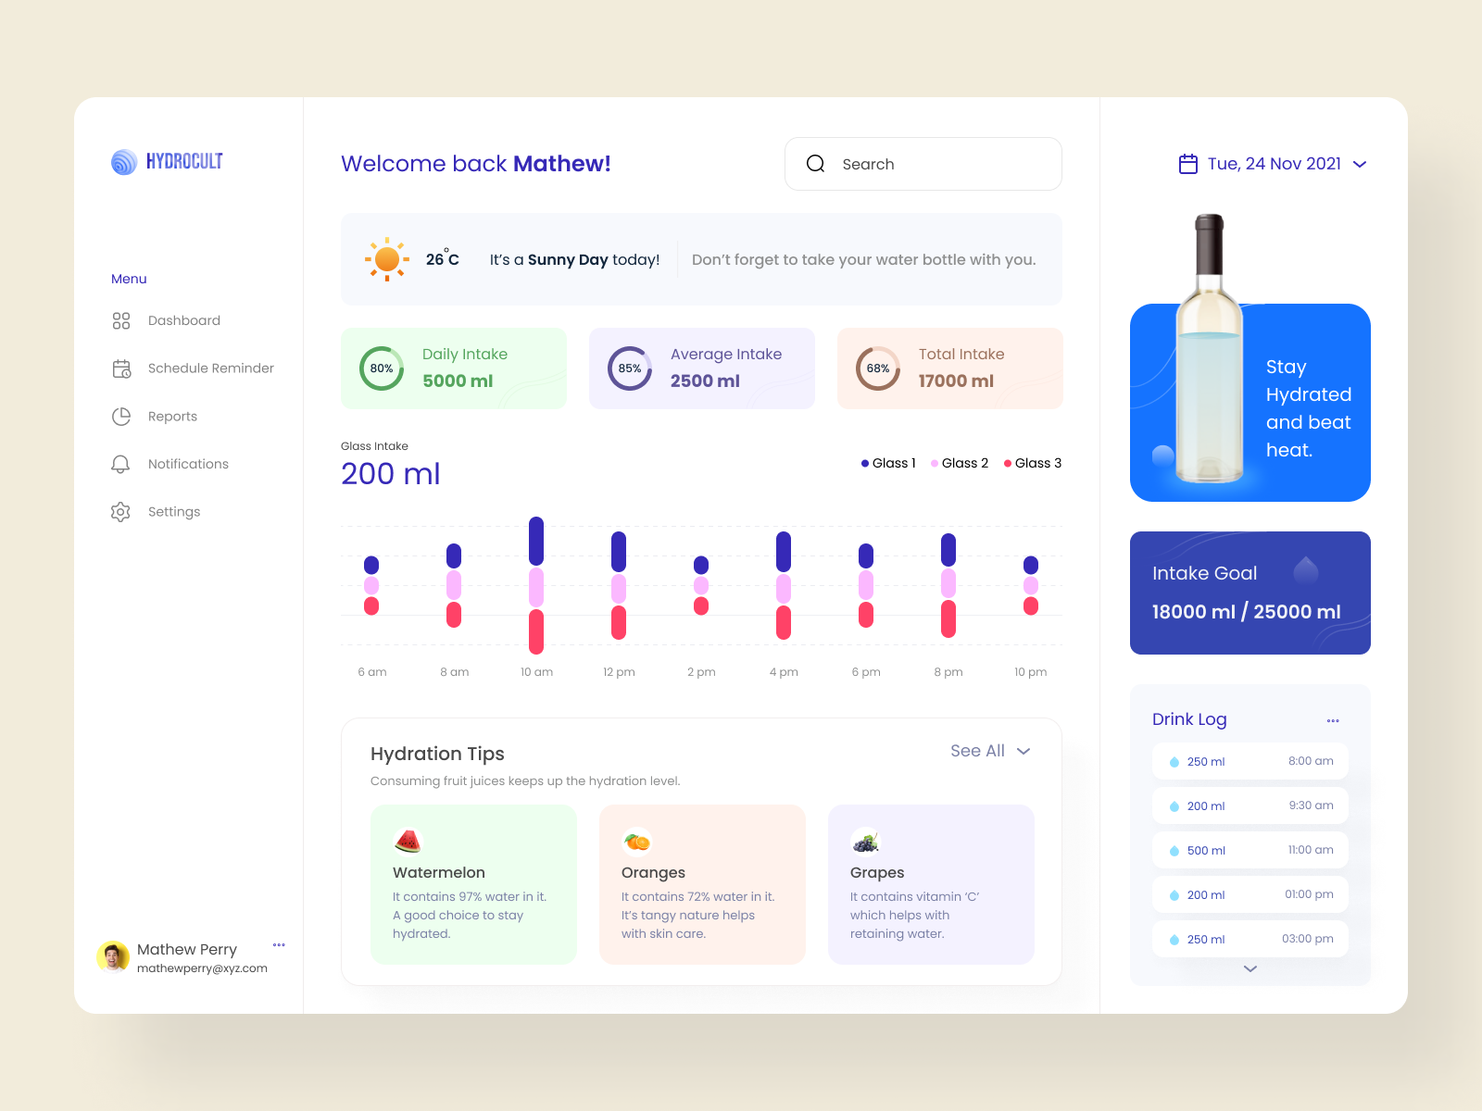The width and height of the screenshot is (1482, 1111).
Task: Click the watermelon icon
Action: point(408,841)
